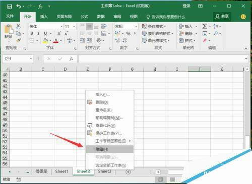Center text horizontally
This screenshot has height=184, width=252.
coord(89,34)
